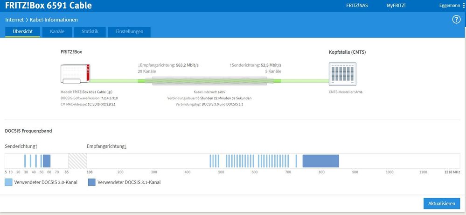Click the Modell FRITZ!Box 6591 Cable (lgi) line
466x215 pixels.
[86, 92]
